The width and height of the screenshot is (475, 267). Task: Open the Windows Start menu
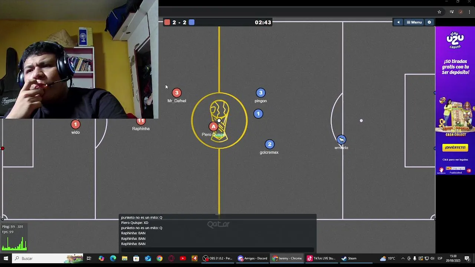click(6, 258)
